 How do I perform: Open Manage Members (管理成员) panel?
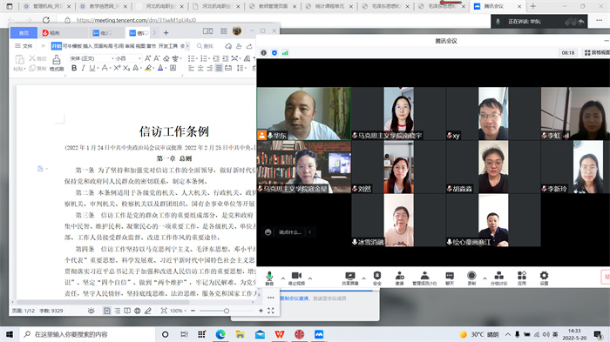coord(424,278)
